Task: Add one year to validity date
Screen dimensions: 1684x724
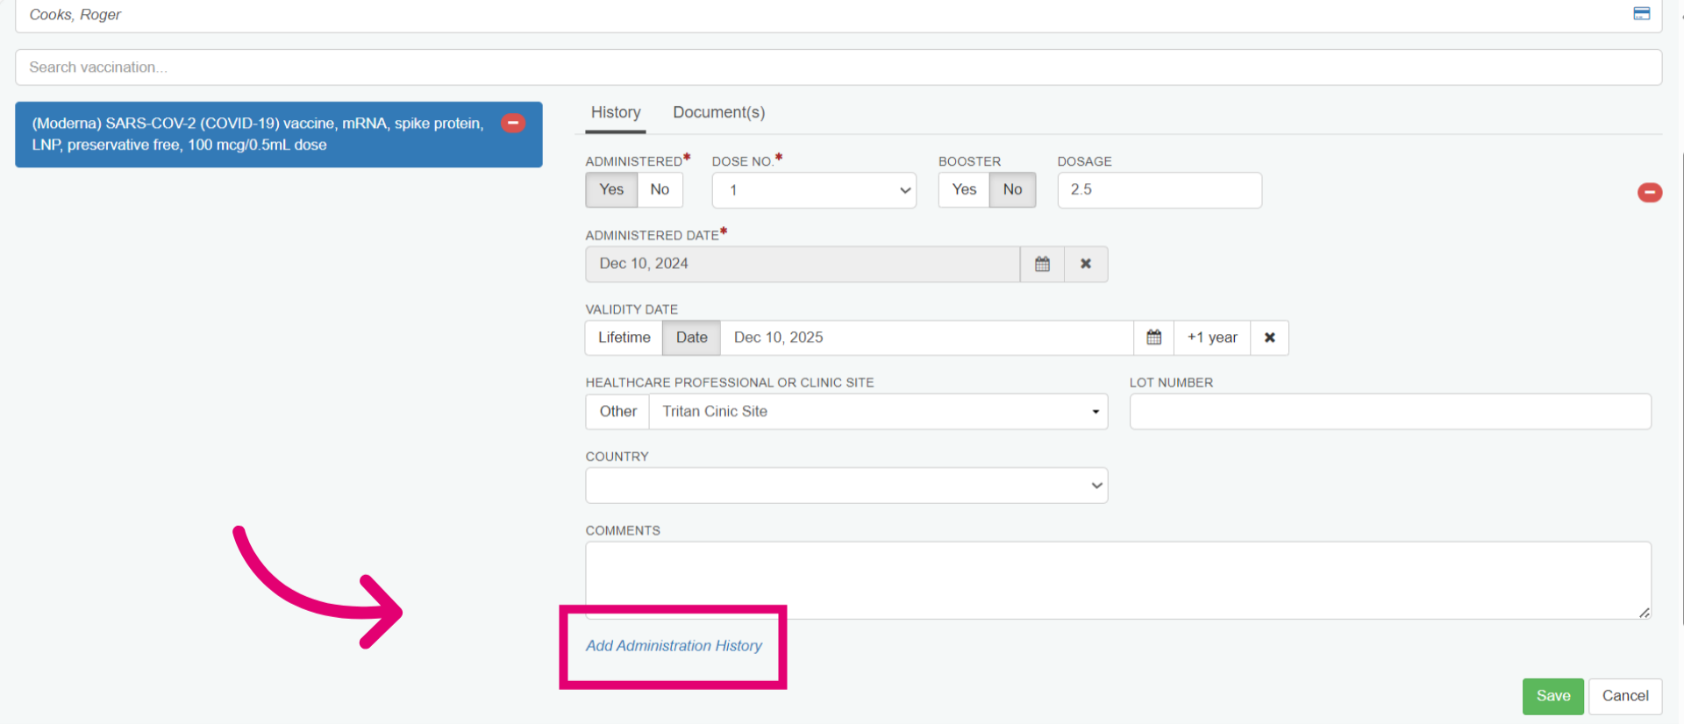Action: [1212, 337]
